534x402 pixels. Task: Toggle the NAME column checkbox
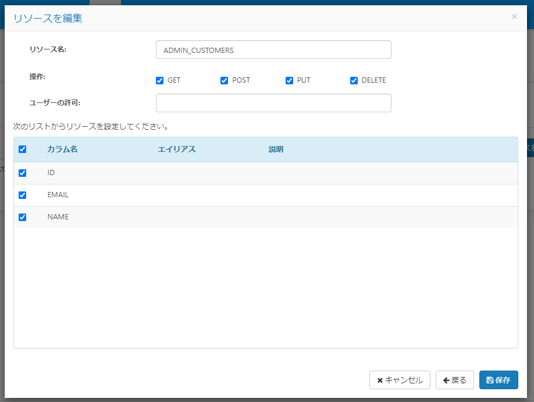[23, 217]
